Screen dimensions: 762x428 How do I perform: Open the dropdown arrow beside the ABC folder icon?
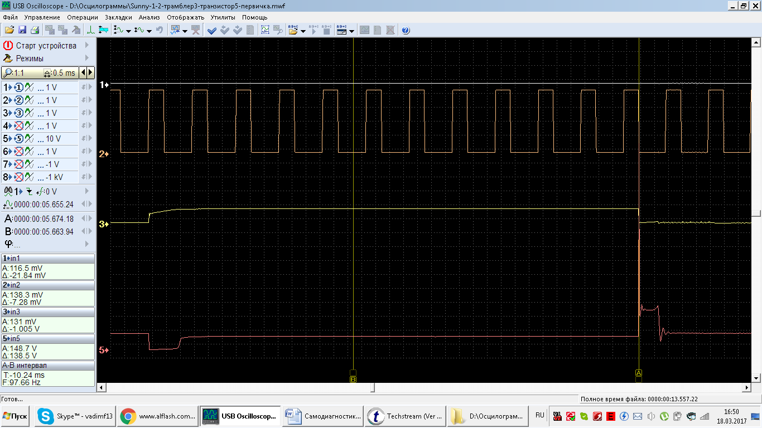coord(303,31)
